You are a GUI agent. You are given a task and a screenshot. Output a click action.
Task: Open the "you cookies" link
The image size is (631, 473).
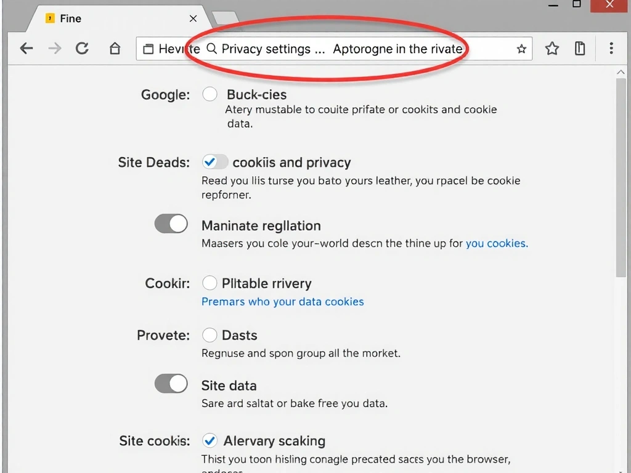coord(496,243)
